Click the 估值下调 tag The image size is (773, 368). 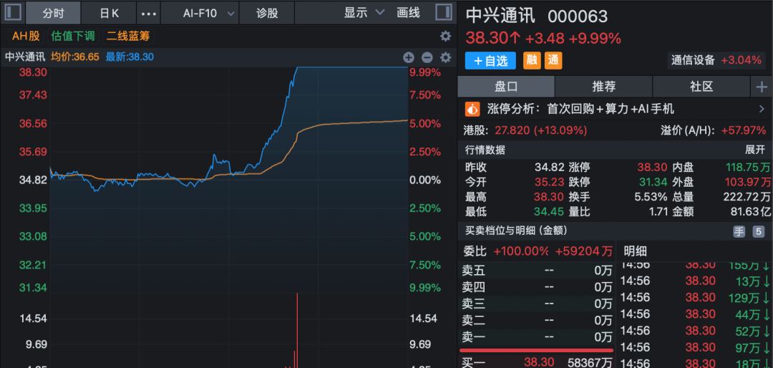74,36
